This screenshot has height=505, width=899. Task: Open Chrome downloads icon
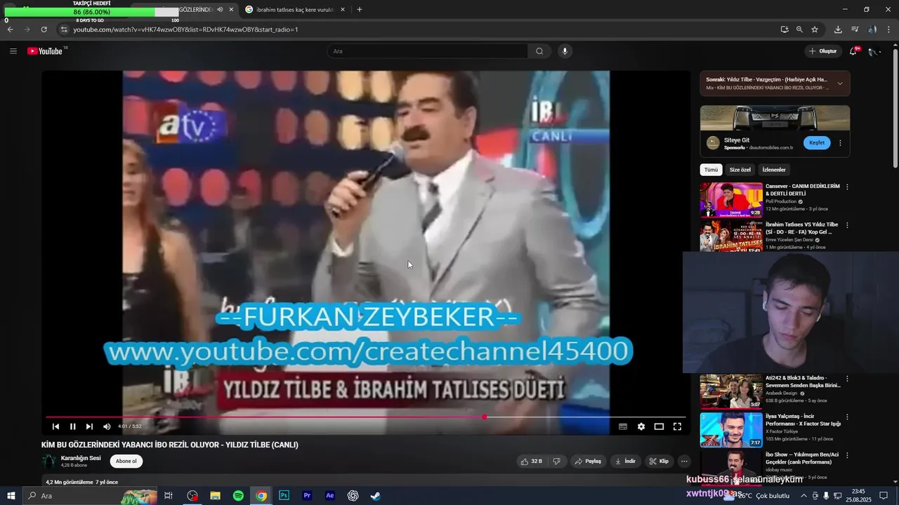click(838, 29)
